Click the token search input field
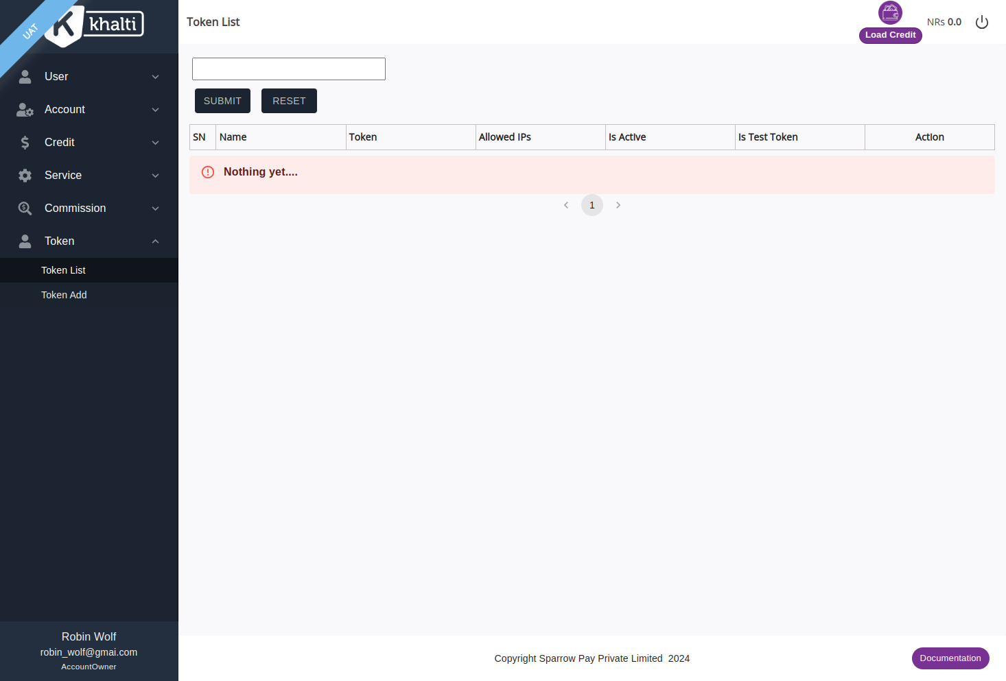This screenshot has width=1006, height=681. pos(289,69)
